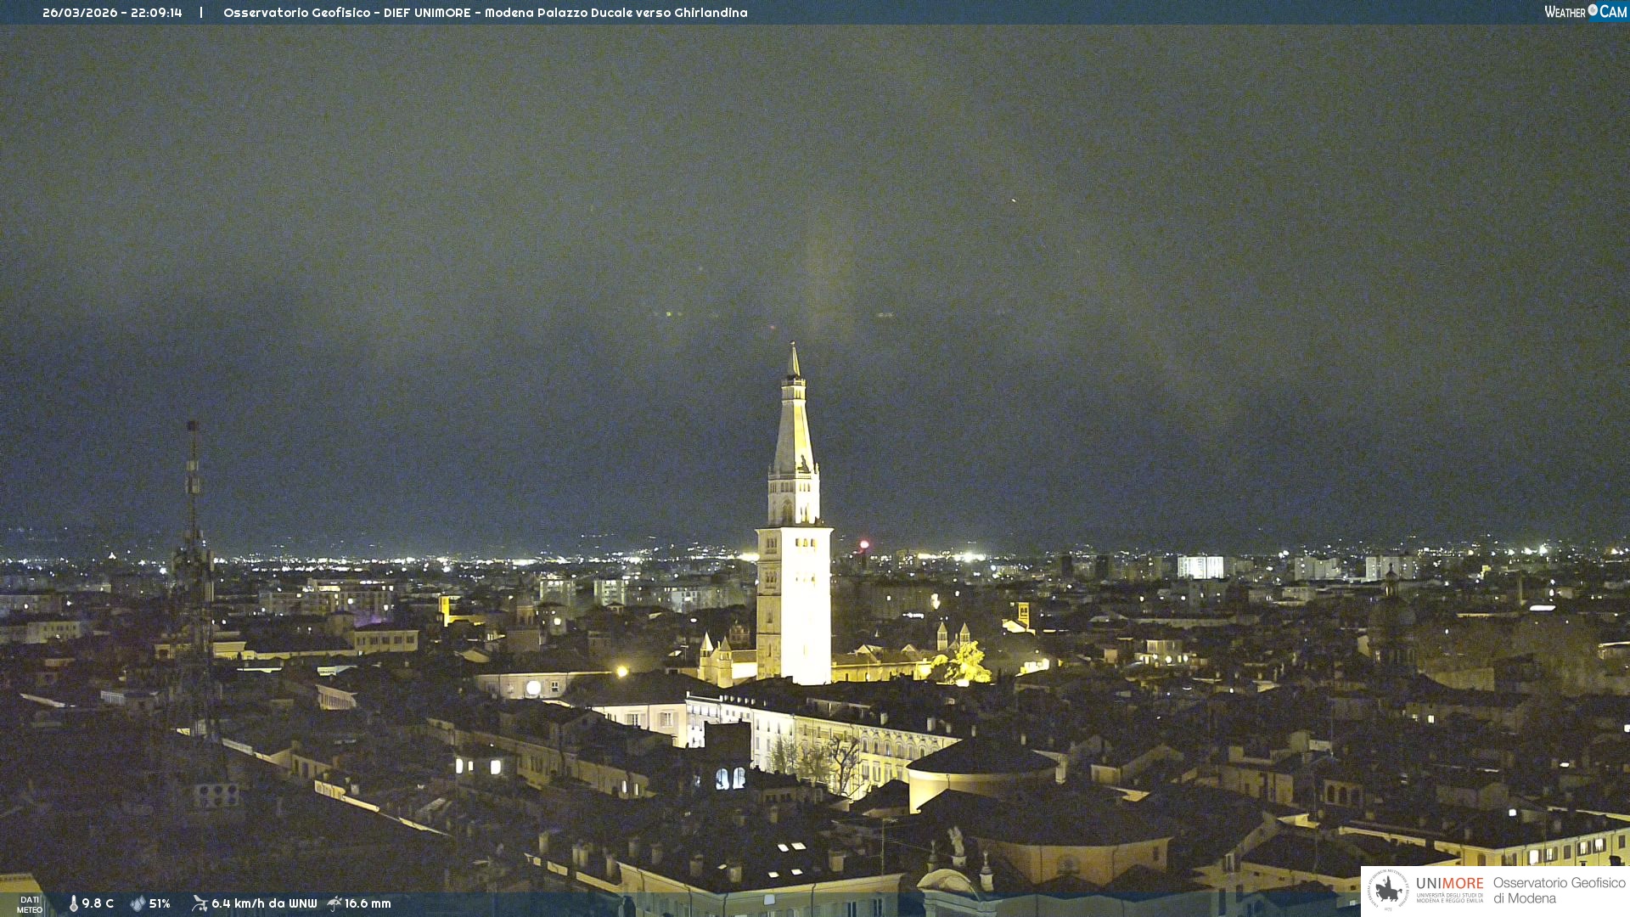The image size is (1630, 917).
Task: Click the 9.8 C temperature reading
Action: click(x=98, y=903)
